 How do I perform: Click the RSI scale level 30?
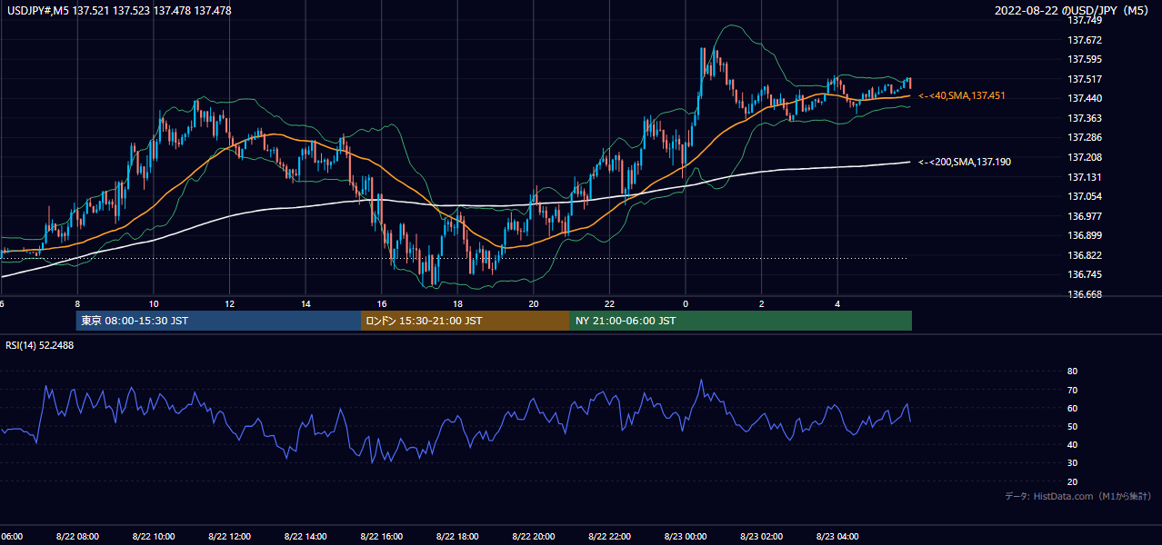pos(1073,463)
